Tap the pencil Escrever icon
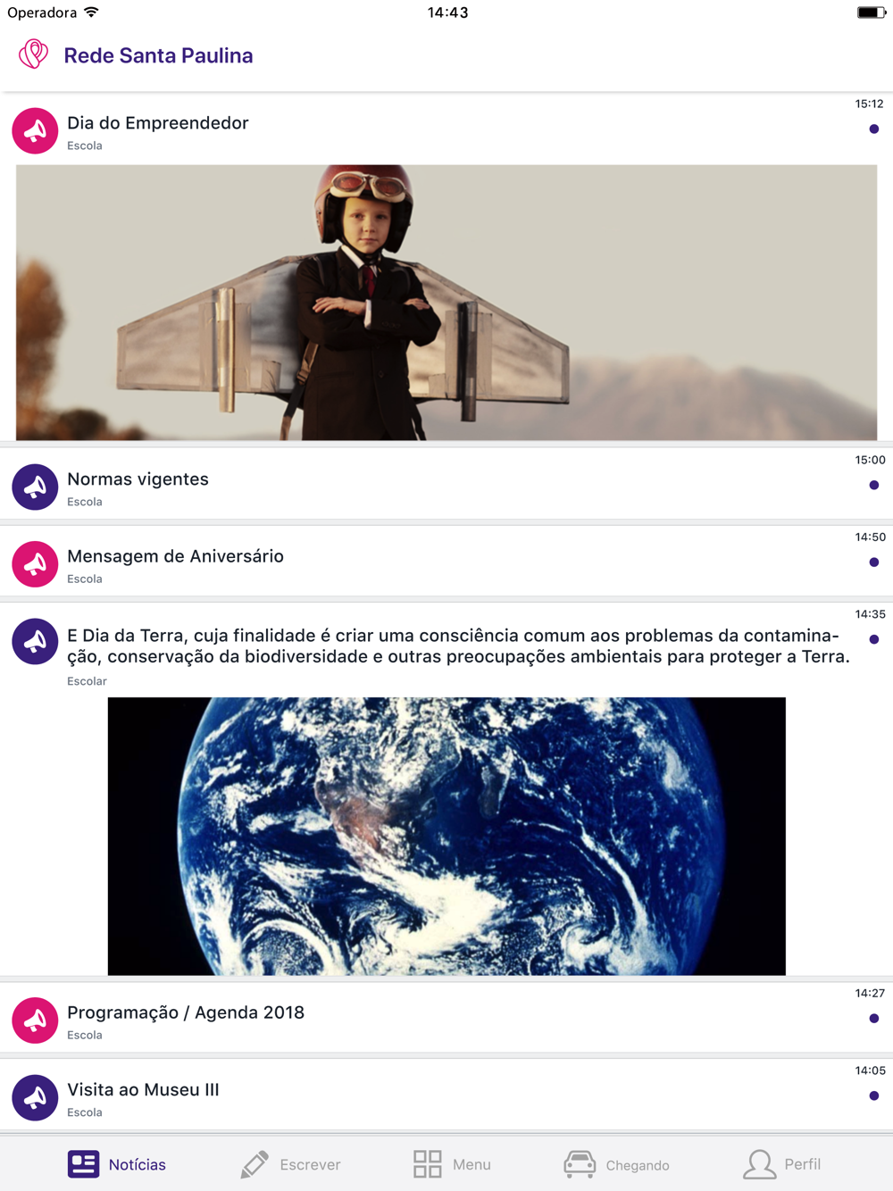 [255, 1164]
